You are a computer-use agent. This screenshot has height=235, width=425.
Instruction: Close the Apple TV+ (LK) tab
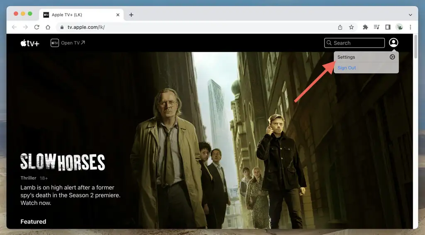click(118, 15)
